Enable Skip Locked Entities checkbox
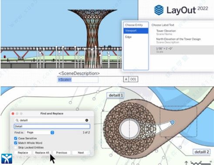 coord(16,148)
